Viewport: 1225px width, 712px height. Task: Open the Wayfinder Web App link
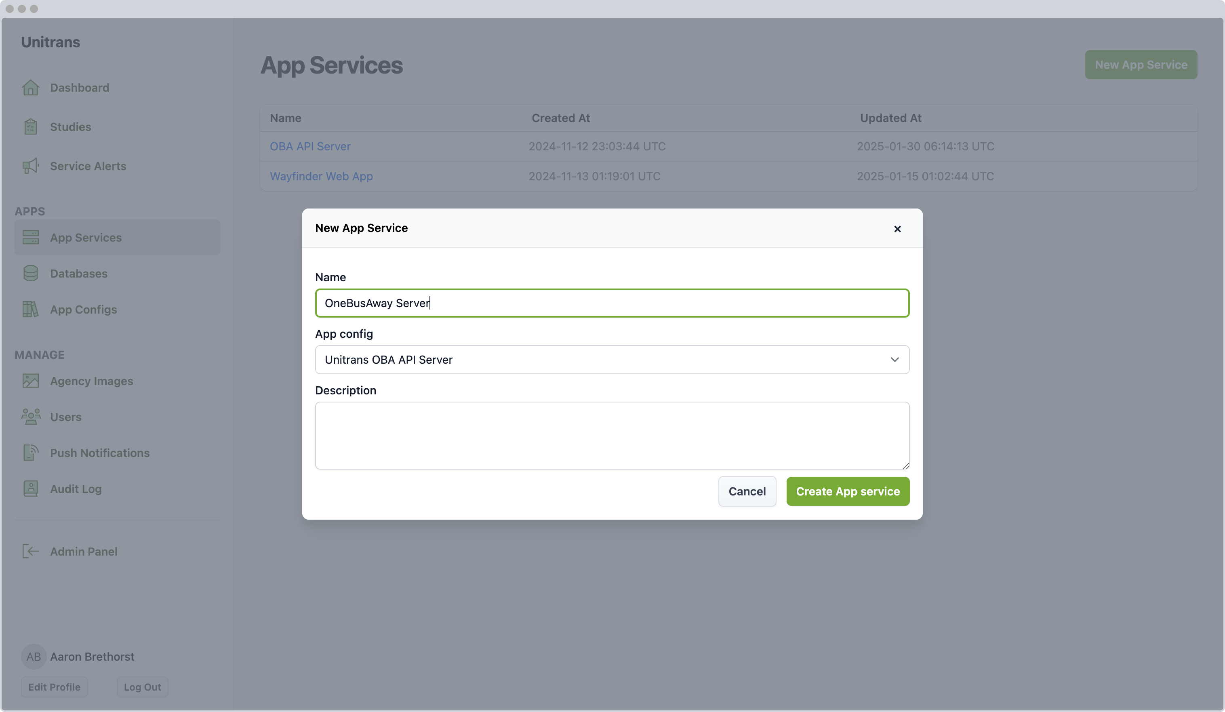pyautogui.click(x=321, y=176)
